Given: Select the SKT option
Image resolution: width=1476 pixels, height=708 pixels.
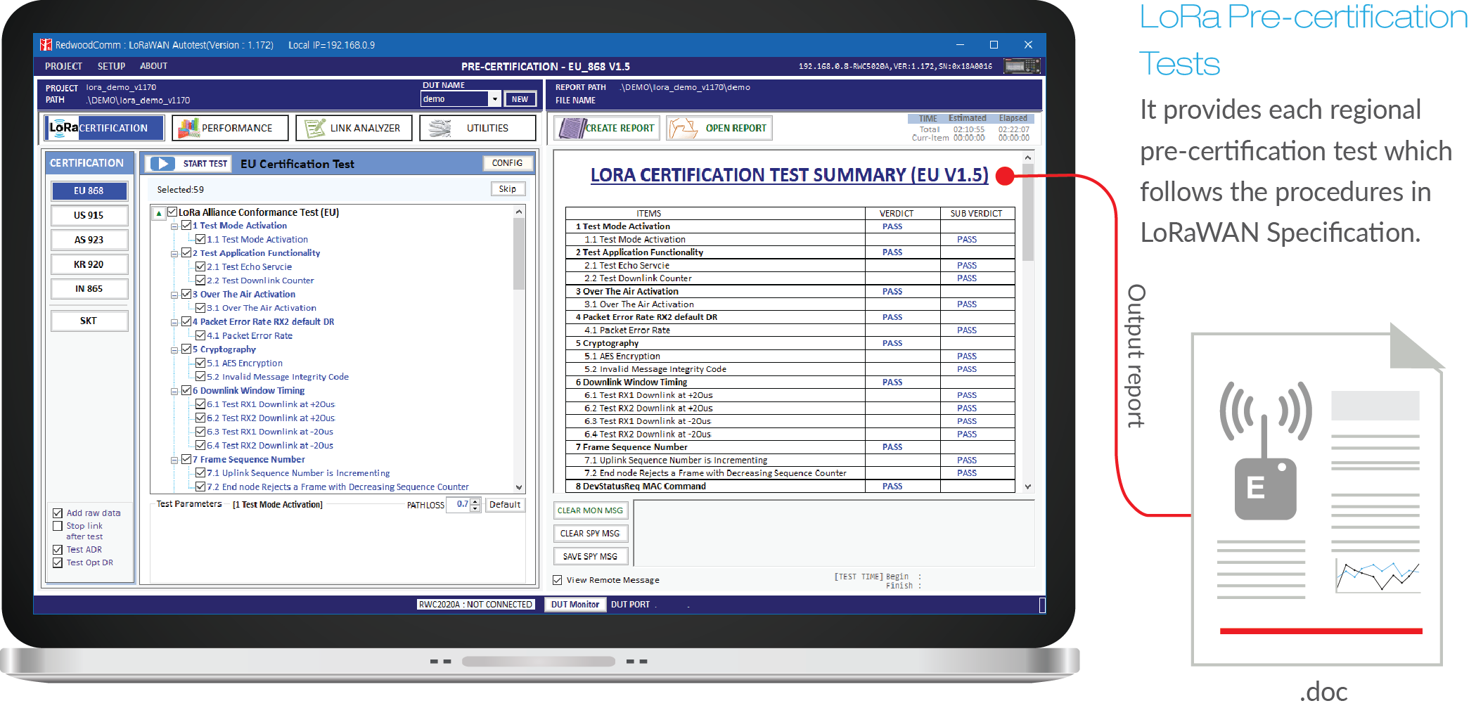Looking at the screenshot, I should pos(89,321).
